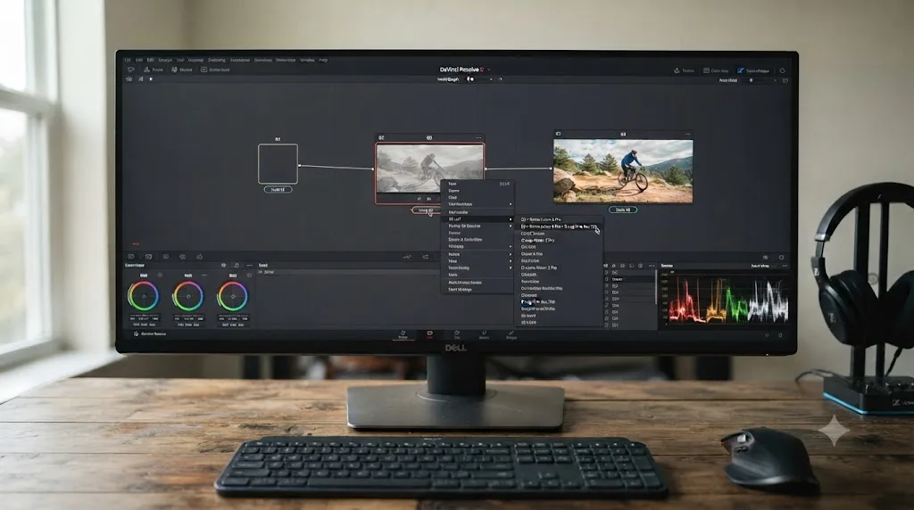Click the blue-highlighted button in the top-right toolbar

[x=753, y=70]
